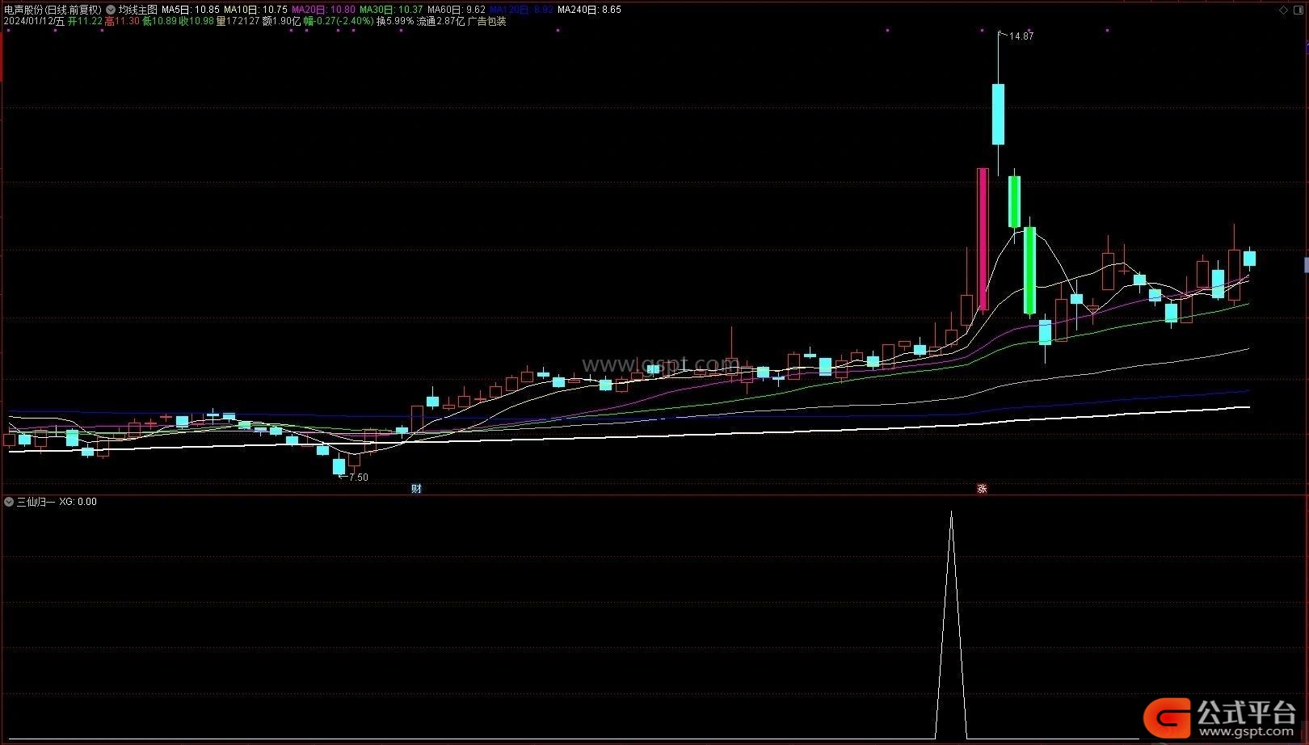Viewport: 1309px width, 745px height.
Task: Click the MA5日: 10.85 value
Action: coord(191,10)
